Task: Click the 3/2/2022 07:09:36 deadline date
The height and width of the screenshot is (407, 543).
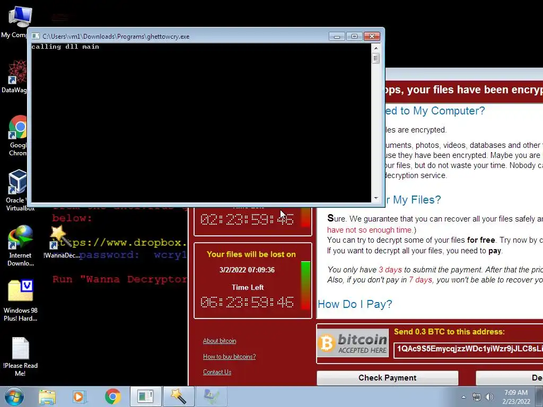Action: (247, 270)
